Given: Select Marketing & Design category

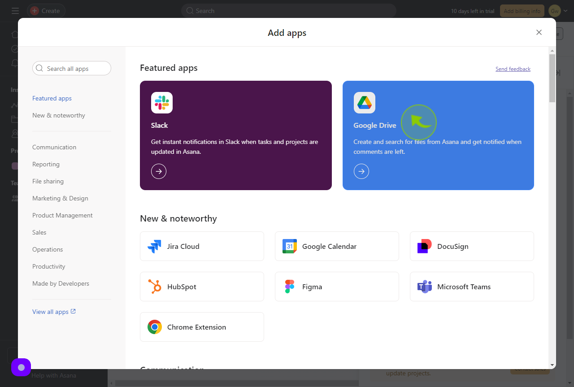Looking at the screenshot, I should (60, 198).
